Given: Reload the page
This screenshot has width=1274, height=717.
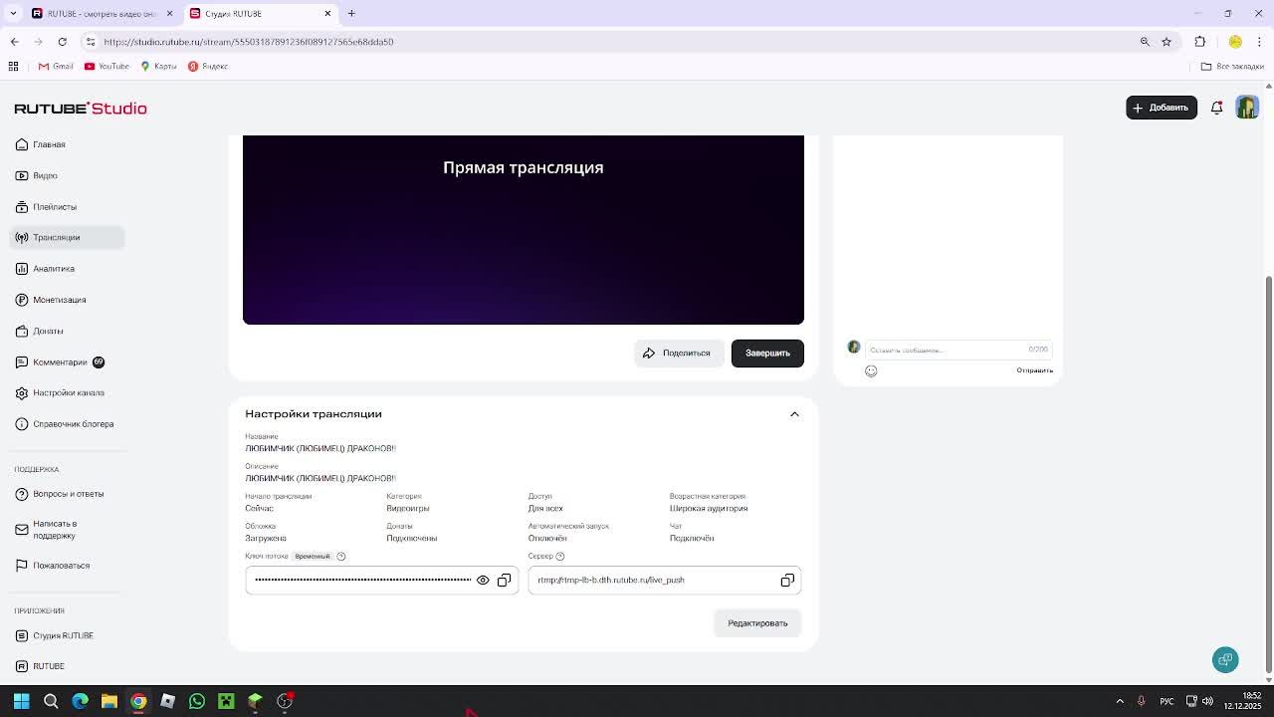Looking at the screenshot, I should [x=62, y=42].
